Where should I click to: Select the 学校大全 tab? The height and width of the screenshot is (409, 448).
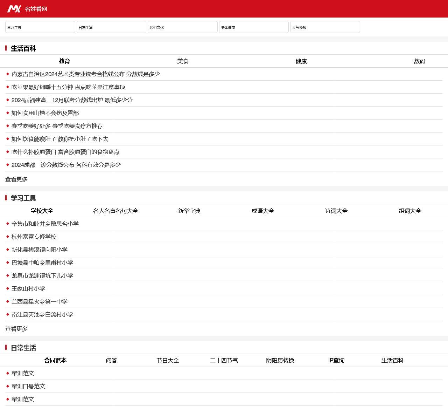(42, 211)
